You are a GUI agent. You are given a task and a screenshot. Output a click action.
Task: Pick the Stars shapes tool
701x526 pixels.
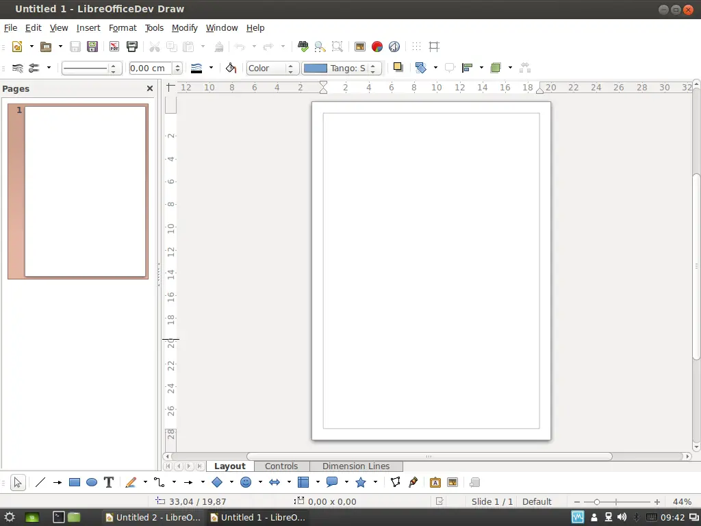[361, 483]
